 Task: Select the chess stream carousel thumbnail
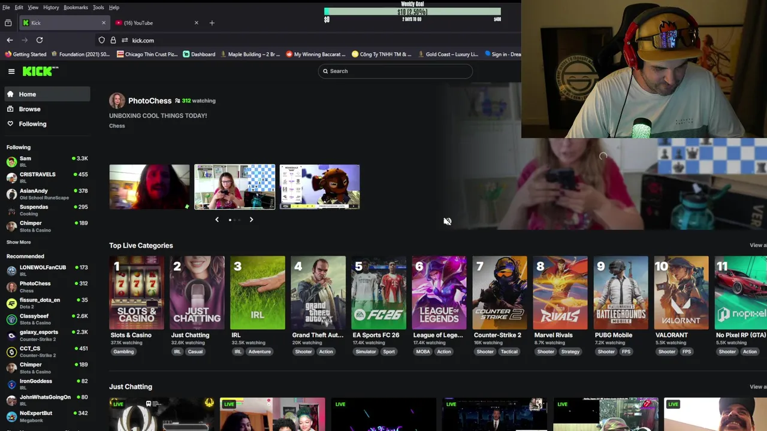(234, 187)
